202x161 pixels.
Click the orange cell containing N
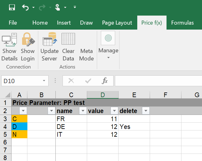point(19,134)
